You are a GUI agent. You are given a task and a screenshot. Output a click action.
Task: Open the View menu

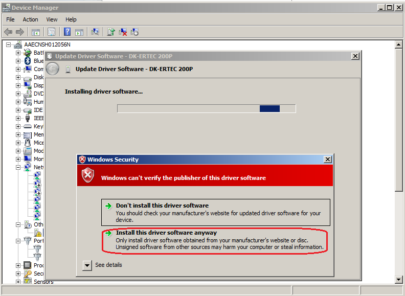[52, 19]
